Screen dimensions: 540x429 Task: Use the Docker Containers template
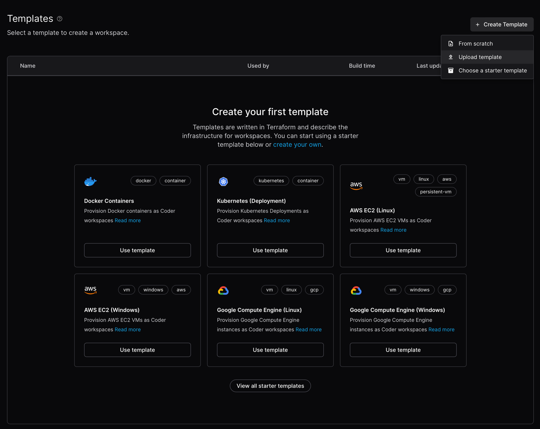[137, 250]
